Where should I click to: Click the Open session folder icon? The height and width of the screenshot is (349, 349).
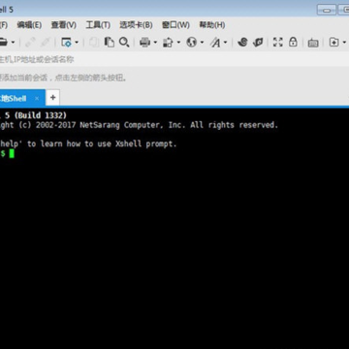click(3, 42)
